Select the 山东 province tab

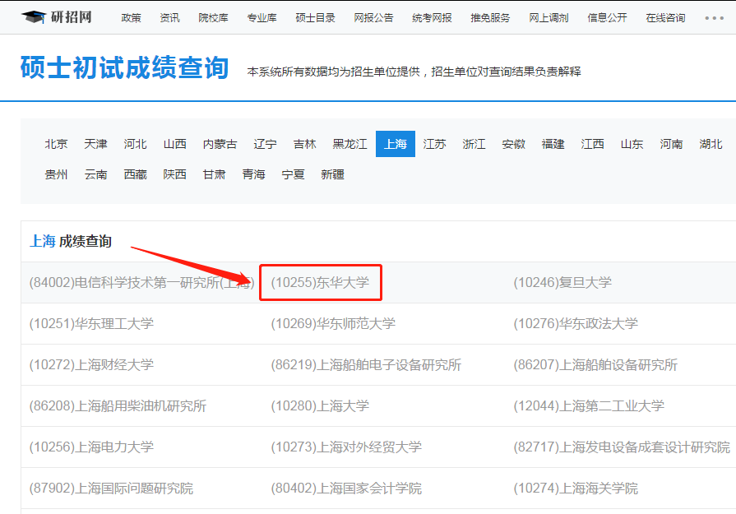pos(632,144)
